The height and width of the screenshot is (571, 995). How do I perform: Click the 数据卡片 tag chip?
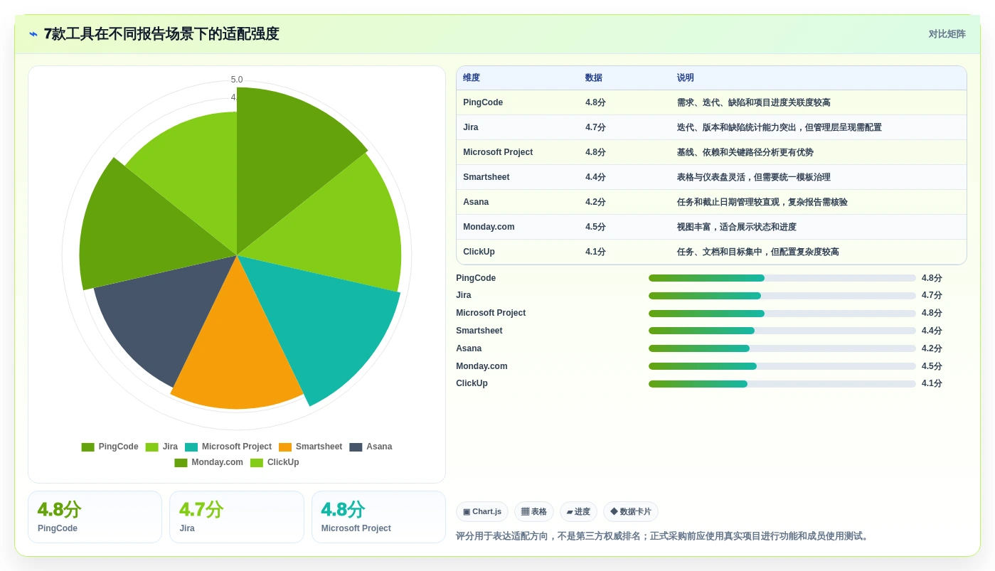(x=631, y=512)
